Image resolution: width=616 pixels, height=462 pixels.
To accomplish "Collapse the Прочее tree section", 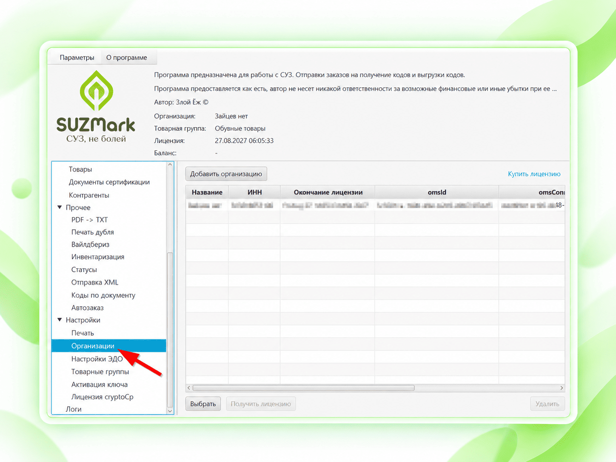I will (60, 207).
